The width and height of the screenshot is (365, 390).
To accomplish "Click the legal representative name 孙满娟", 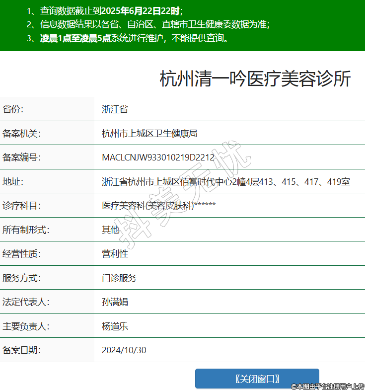I will click(115, 302).
